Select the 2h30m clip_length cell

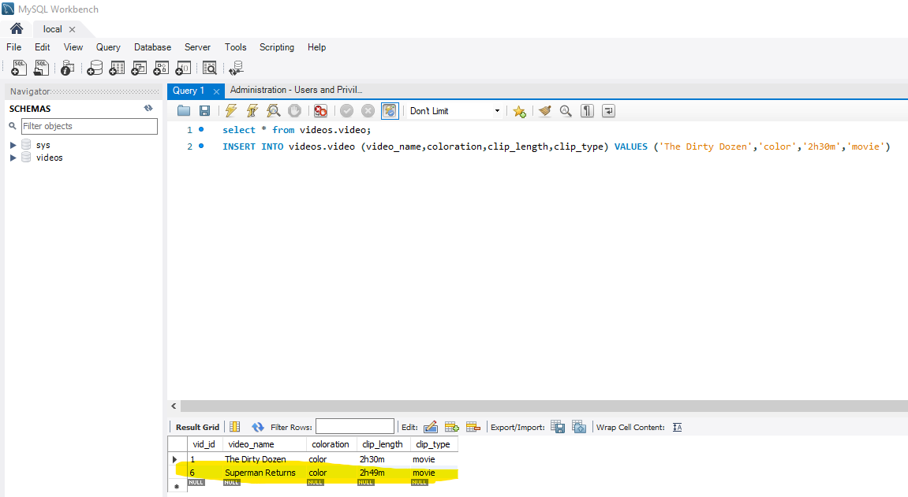pyautogui.click(x=383, y=459)
